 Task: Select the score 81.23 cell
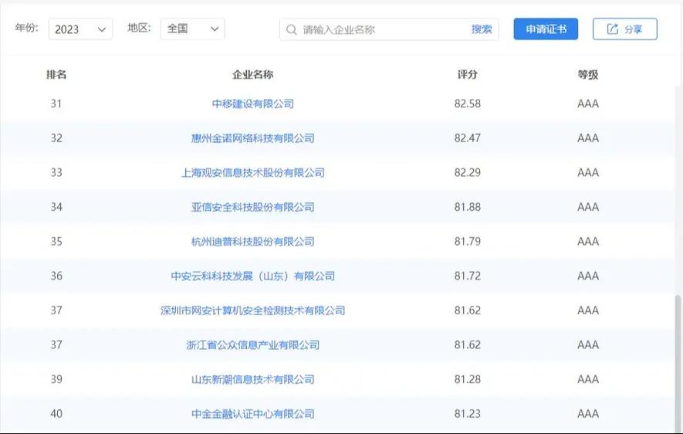468,413
